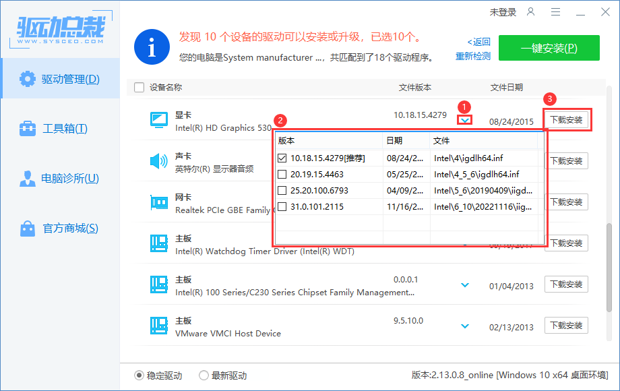Click the 100 Series chipset 主板 icon
The image size is (620, 391).
pos(159,284)
